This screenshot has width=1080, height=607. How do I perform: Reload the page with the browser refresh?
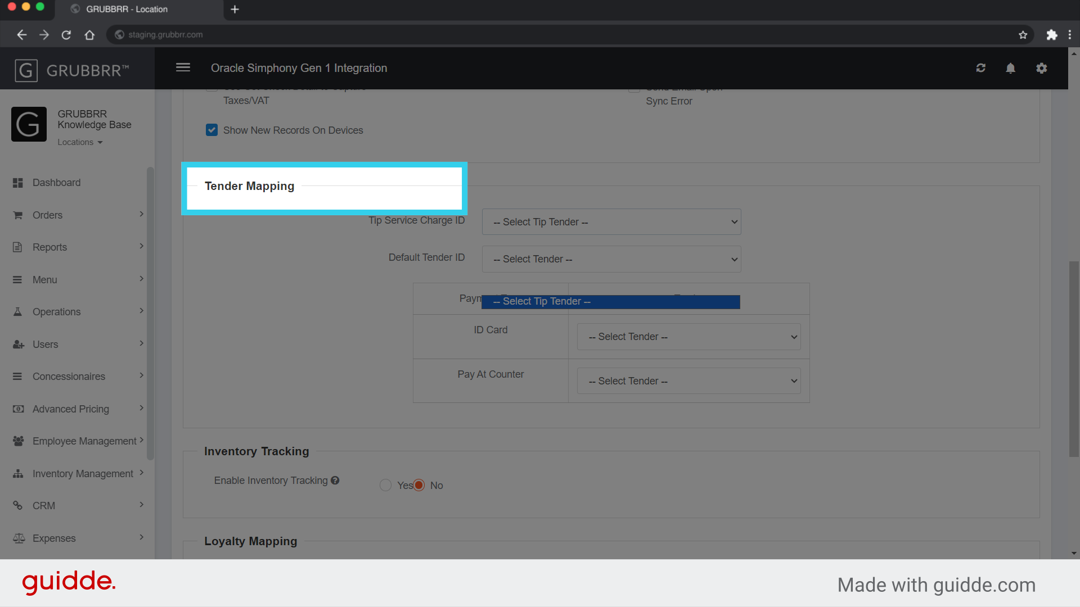coord(66,35)
